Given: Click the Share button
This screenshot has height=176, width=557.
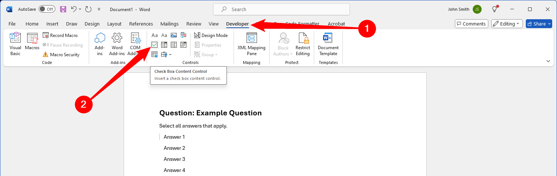Looking at the screenshot, I should click(x=539, y=24).
